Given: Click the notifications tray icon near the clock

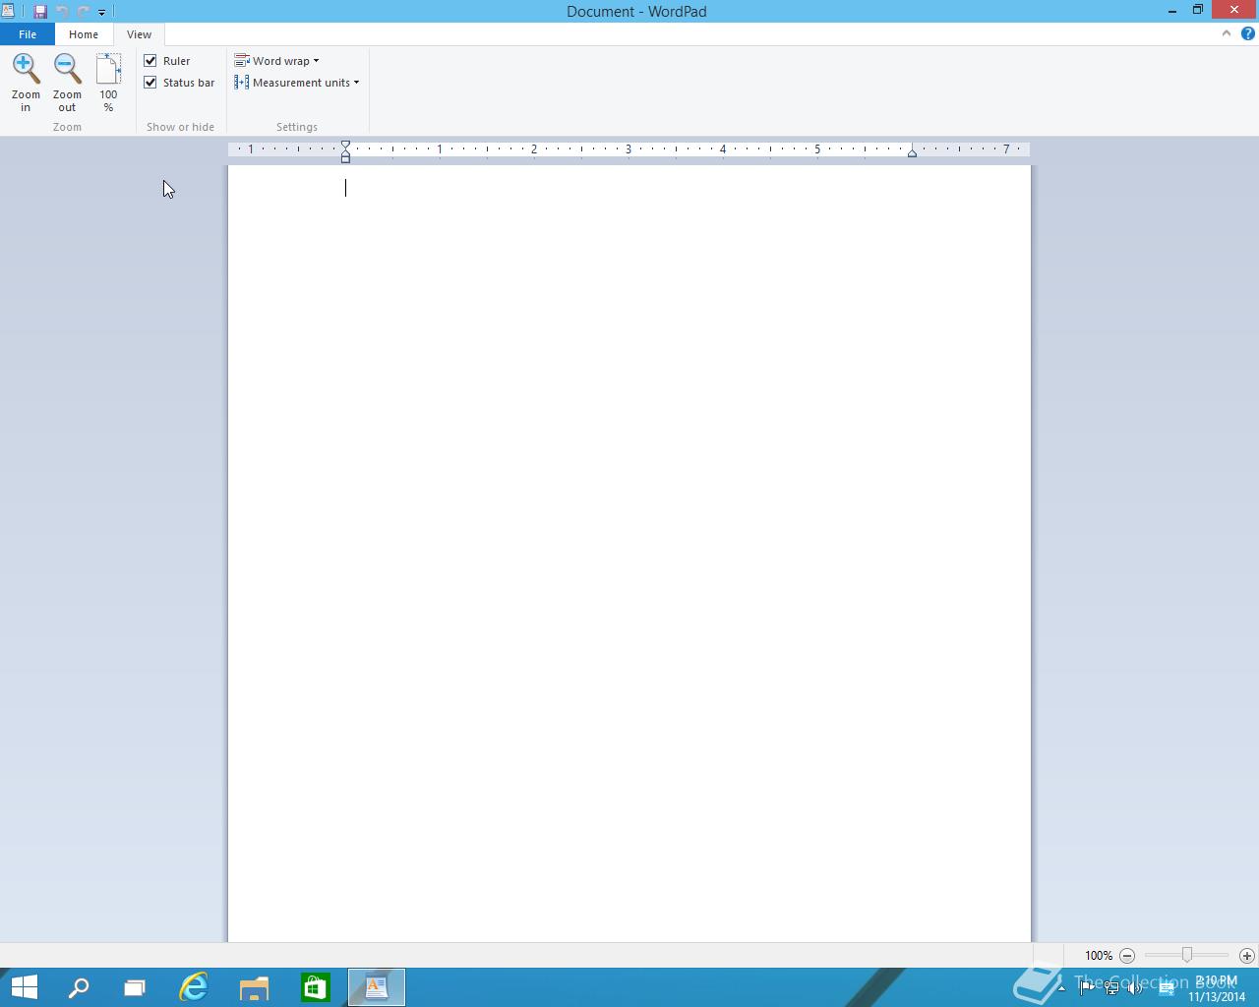Looking at the screenshot, I should click(x=1167, y=988).
